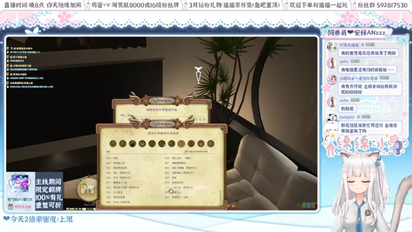Click username DoK0122 in chat
Screen dimensions: 412x232
click(x=347, y=117)
